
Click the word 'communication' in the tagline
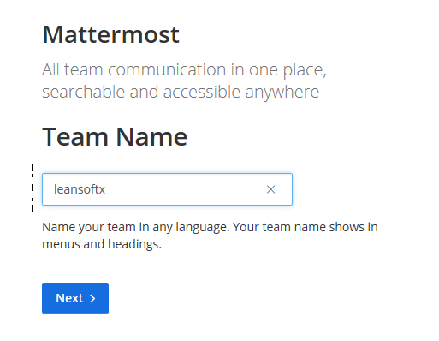pyautogui.click(x=167, y=69)
